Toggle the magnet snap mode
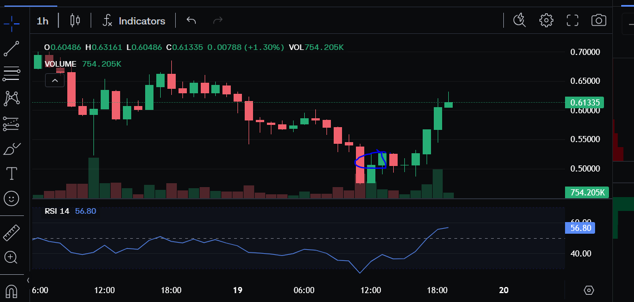Viewport: 634px width, 302px height. tap(12, 291)
